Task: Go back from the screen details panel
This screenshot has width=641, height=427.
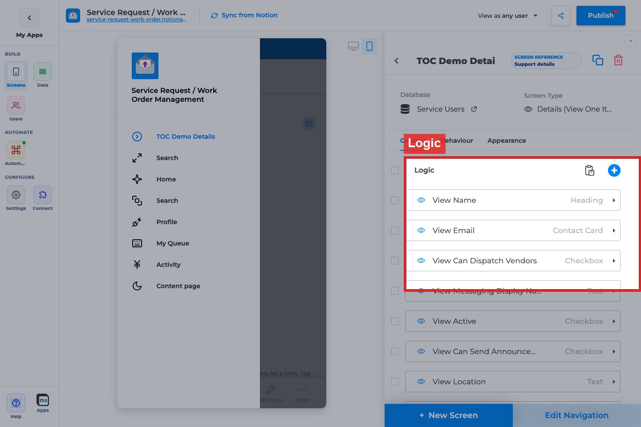Action: tap(397, 60)
